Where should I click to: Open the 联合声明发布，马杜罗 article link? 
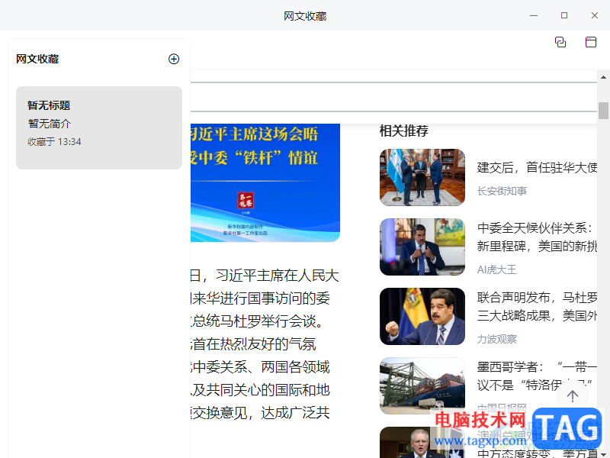pos(537,307)
